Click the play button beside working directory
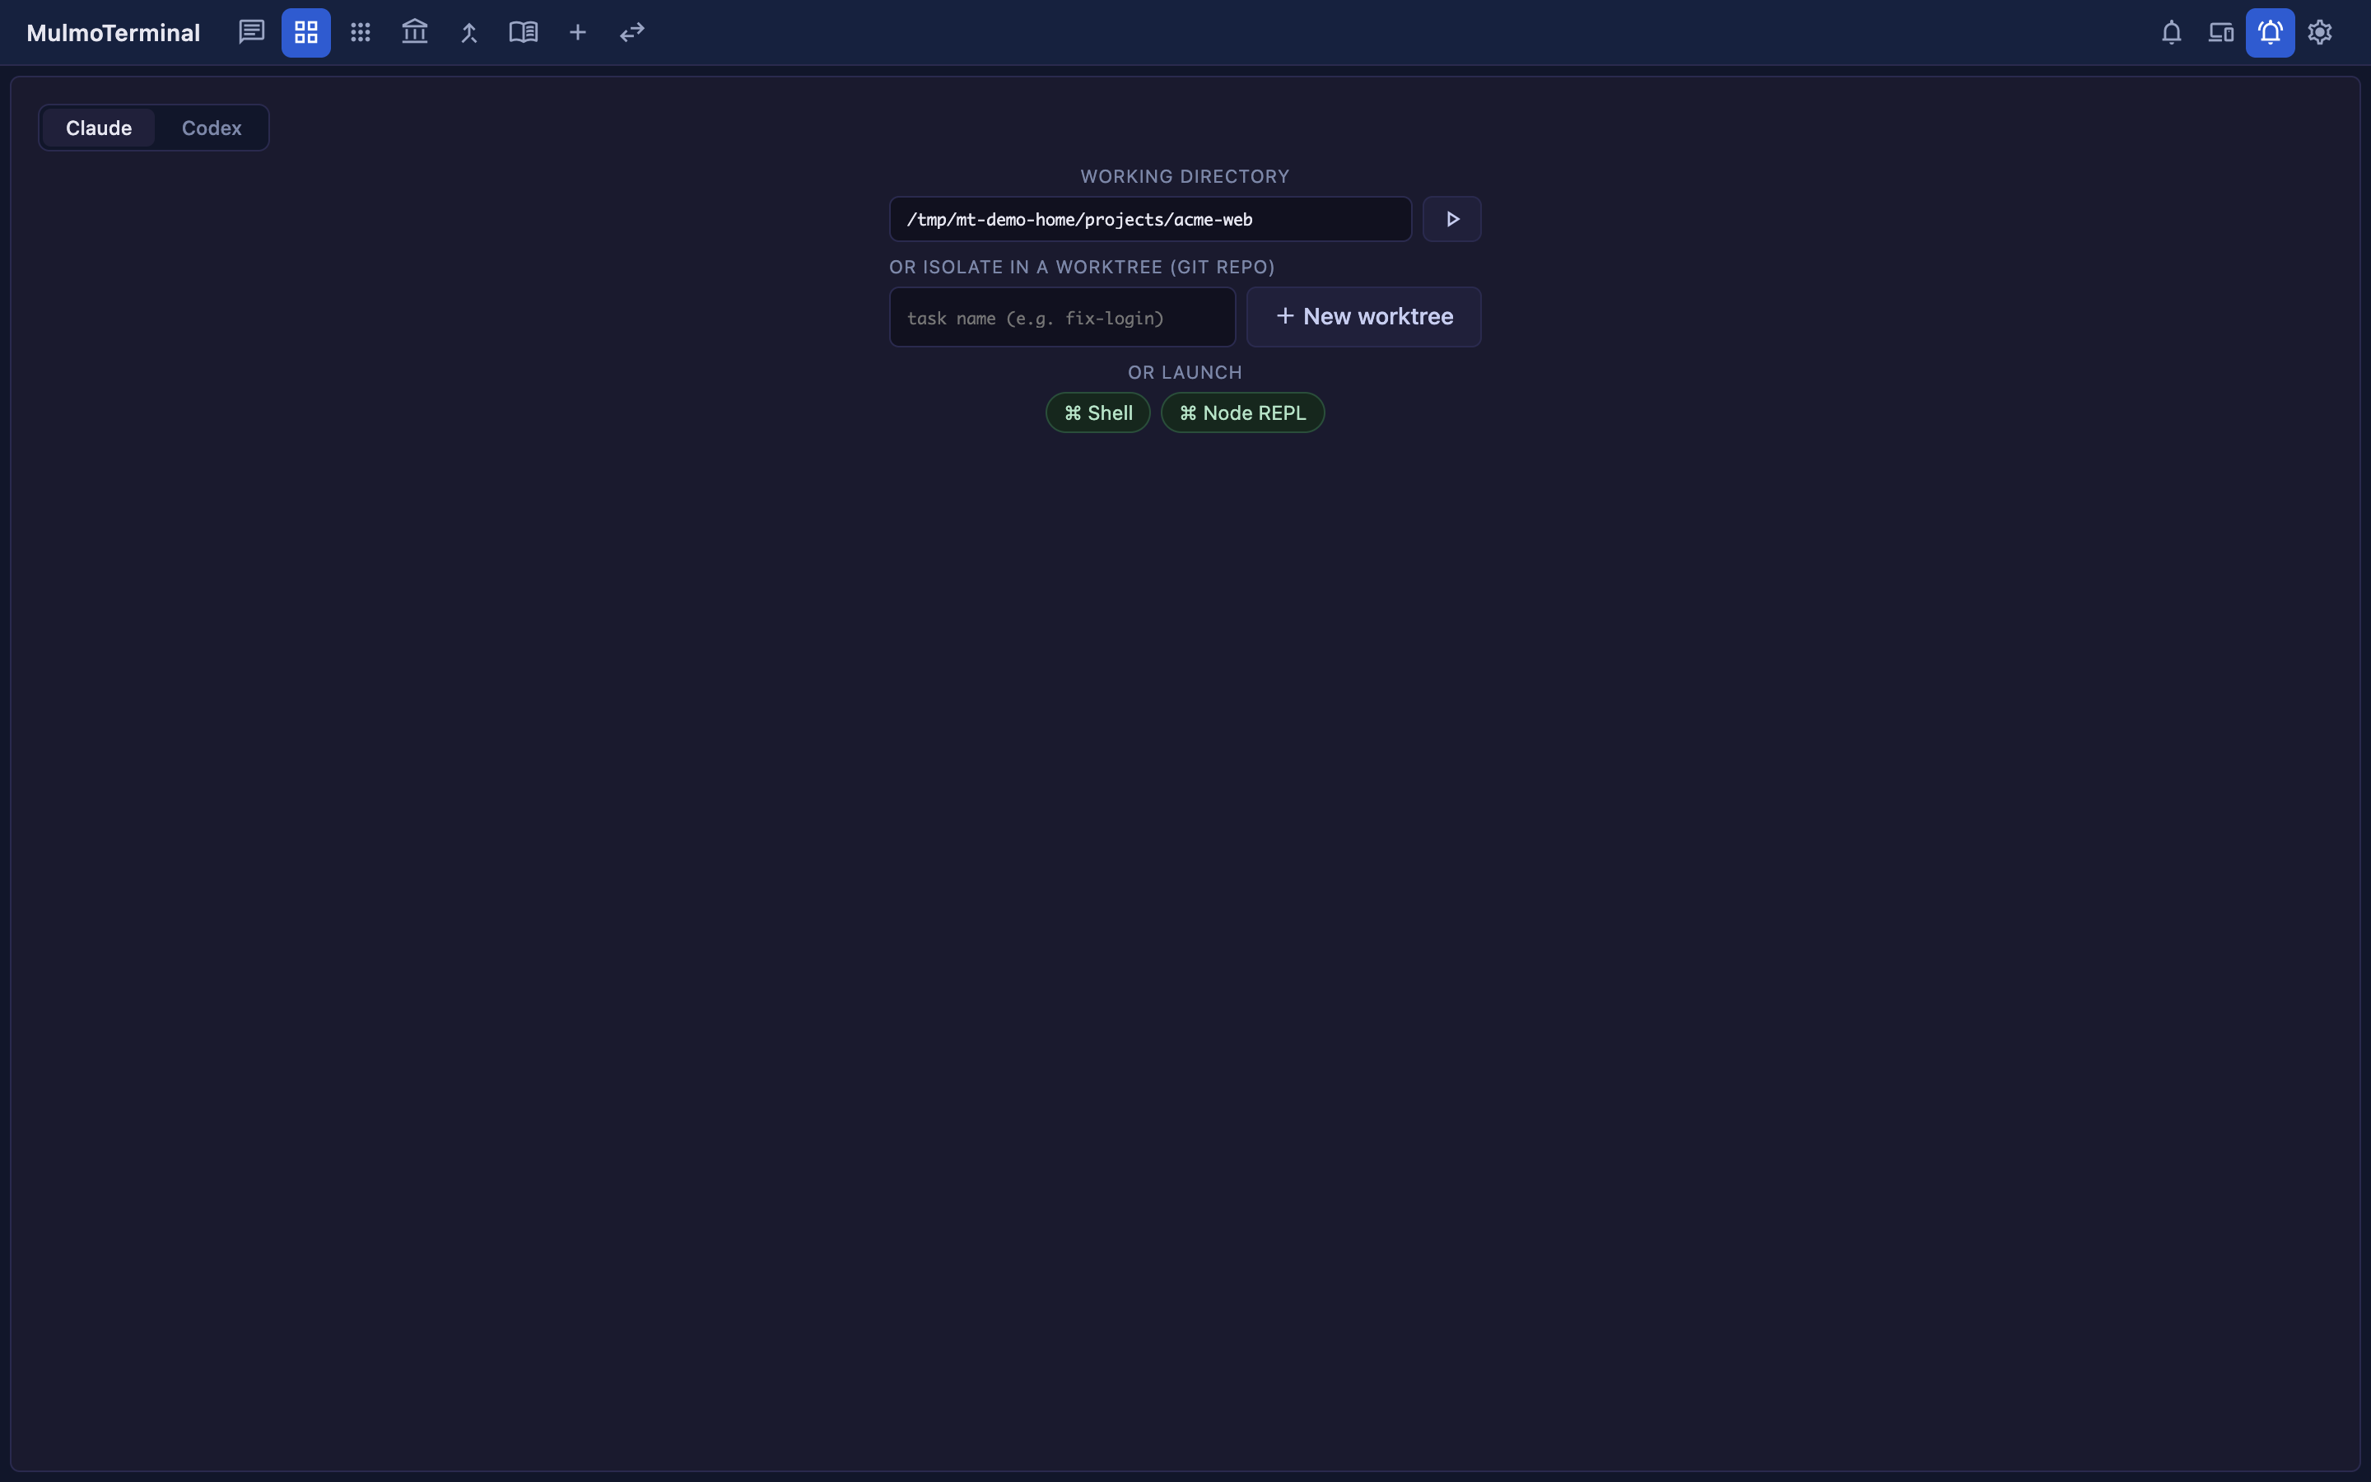Image resolution: width=2371 pixels, height=1482 pixels. 1452,218
